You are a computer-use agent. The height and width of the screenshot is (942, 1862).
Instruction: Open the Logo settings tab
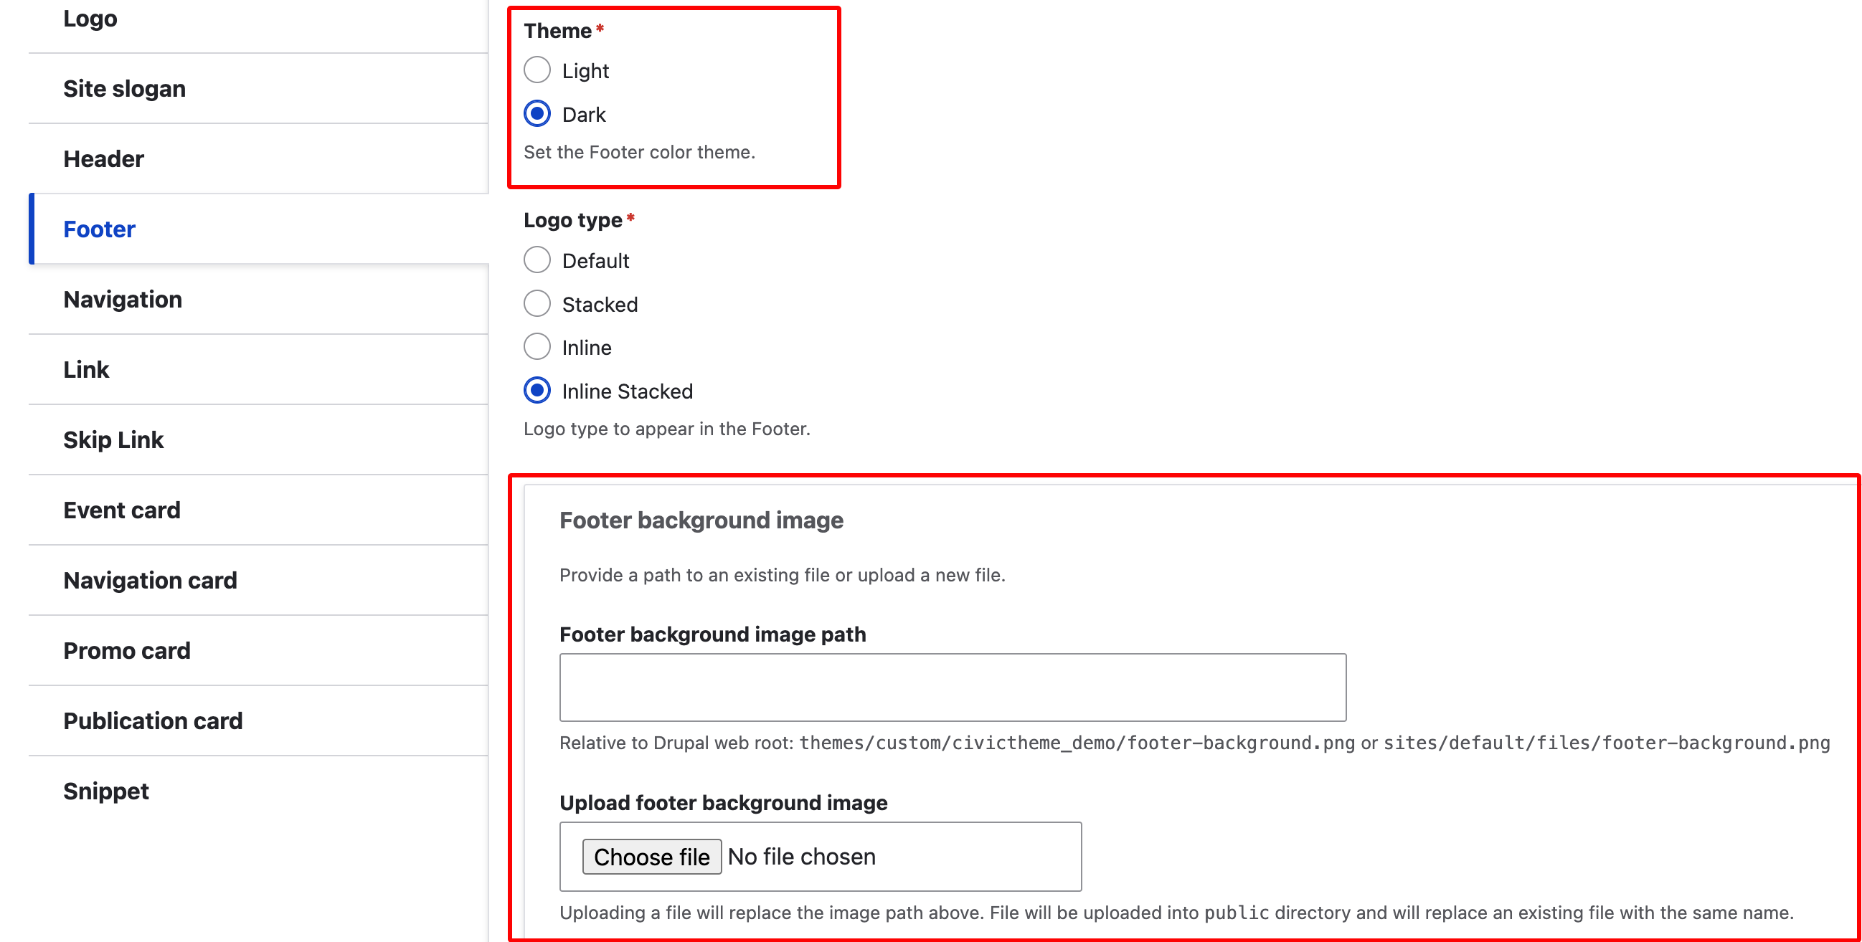tap(90, 19)
